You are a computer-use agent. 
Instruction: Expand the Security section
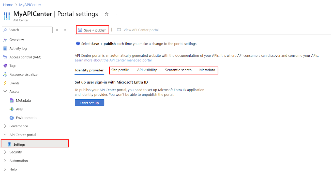tap(5, 152)
